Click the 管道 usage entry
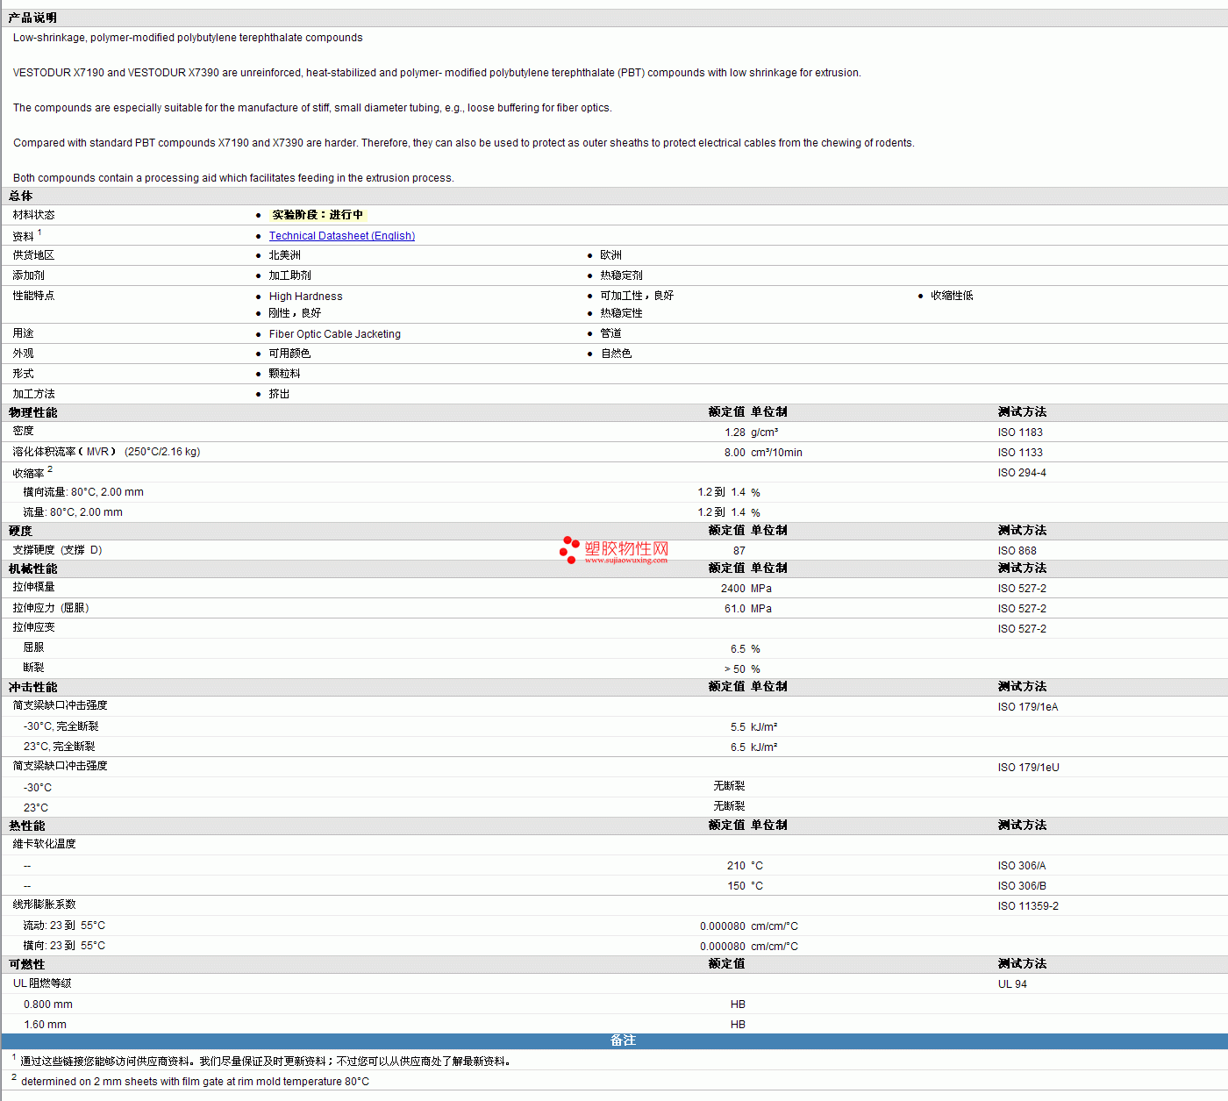This screenshot has width=1228, height=1101. pos(610,333)
